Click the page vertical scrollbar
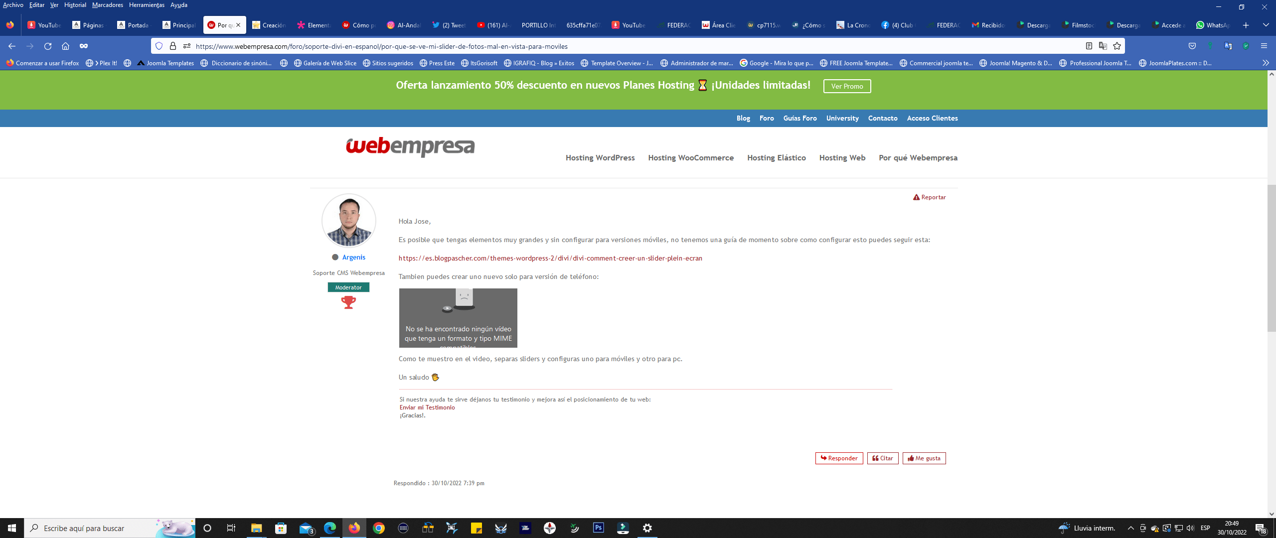 tap(1272, 258)
